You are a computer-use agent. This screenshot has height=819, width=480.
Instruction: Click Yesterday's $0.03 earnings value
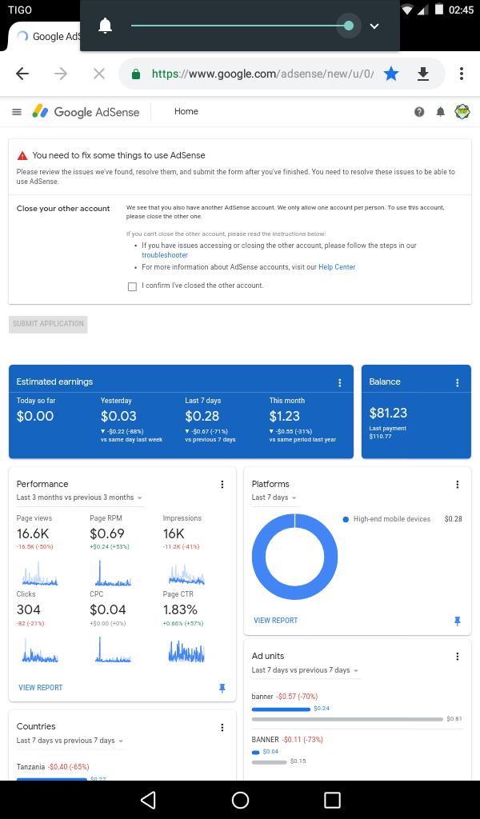click(118, 416)
